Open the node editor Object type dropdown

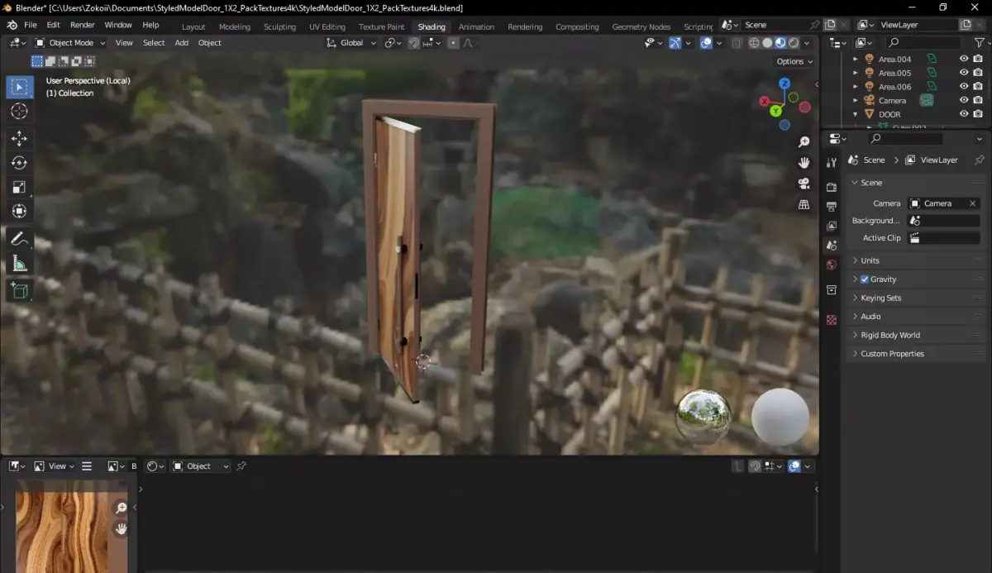pyautogui.click(x=200, y=466)
